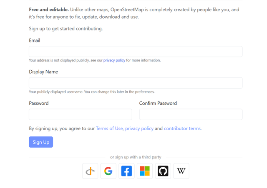Open contributor terms link
Image resolution: width=267 pixels, height=188 pixels.
(x=182, y=129)
